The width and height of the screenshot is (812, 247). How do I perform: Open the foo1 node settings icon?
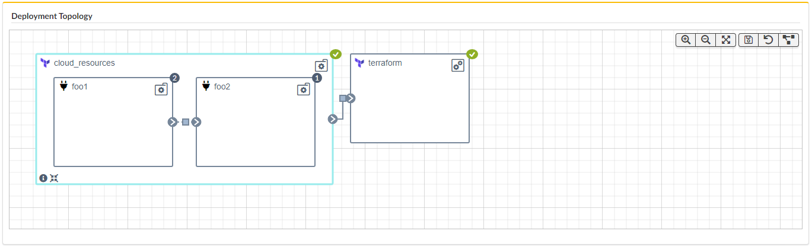[161, 89]
